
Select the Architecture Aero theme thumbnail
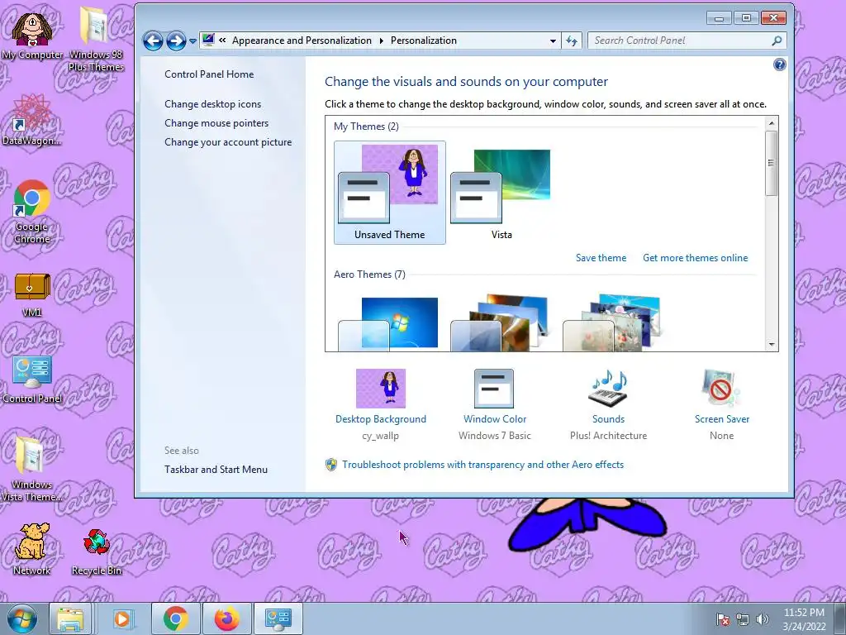point(501,323)
